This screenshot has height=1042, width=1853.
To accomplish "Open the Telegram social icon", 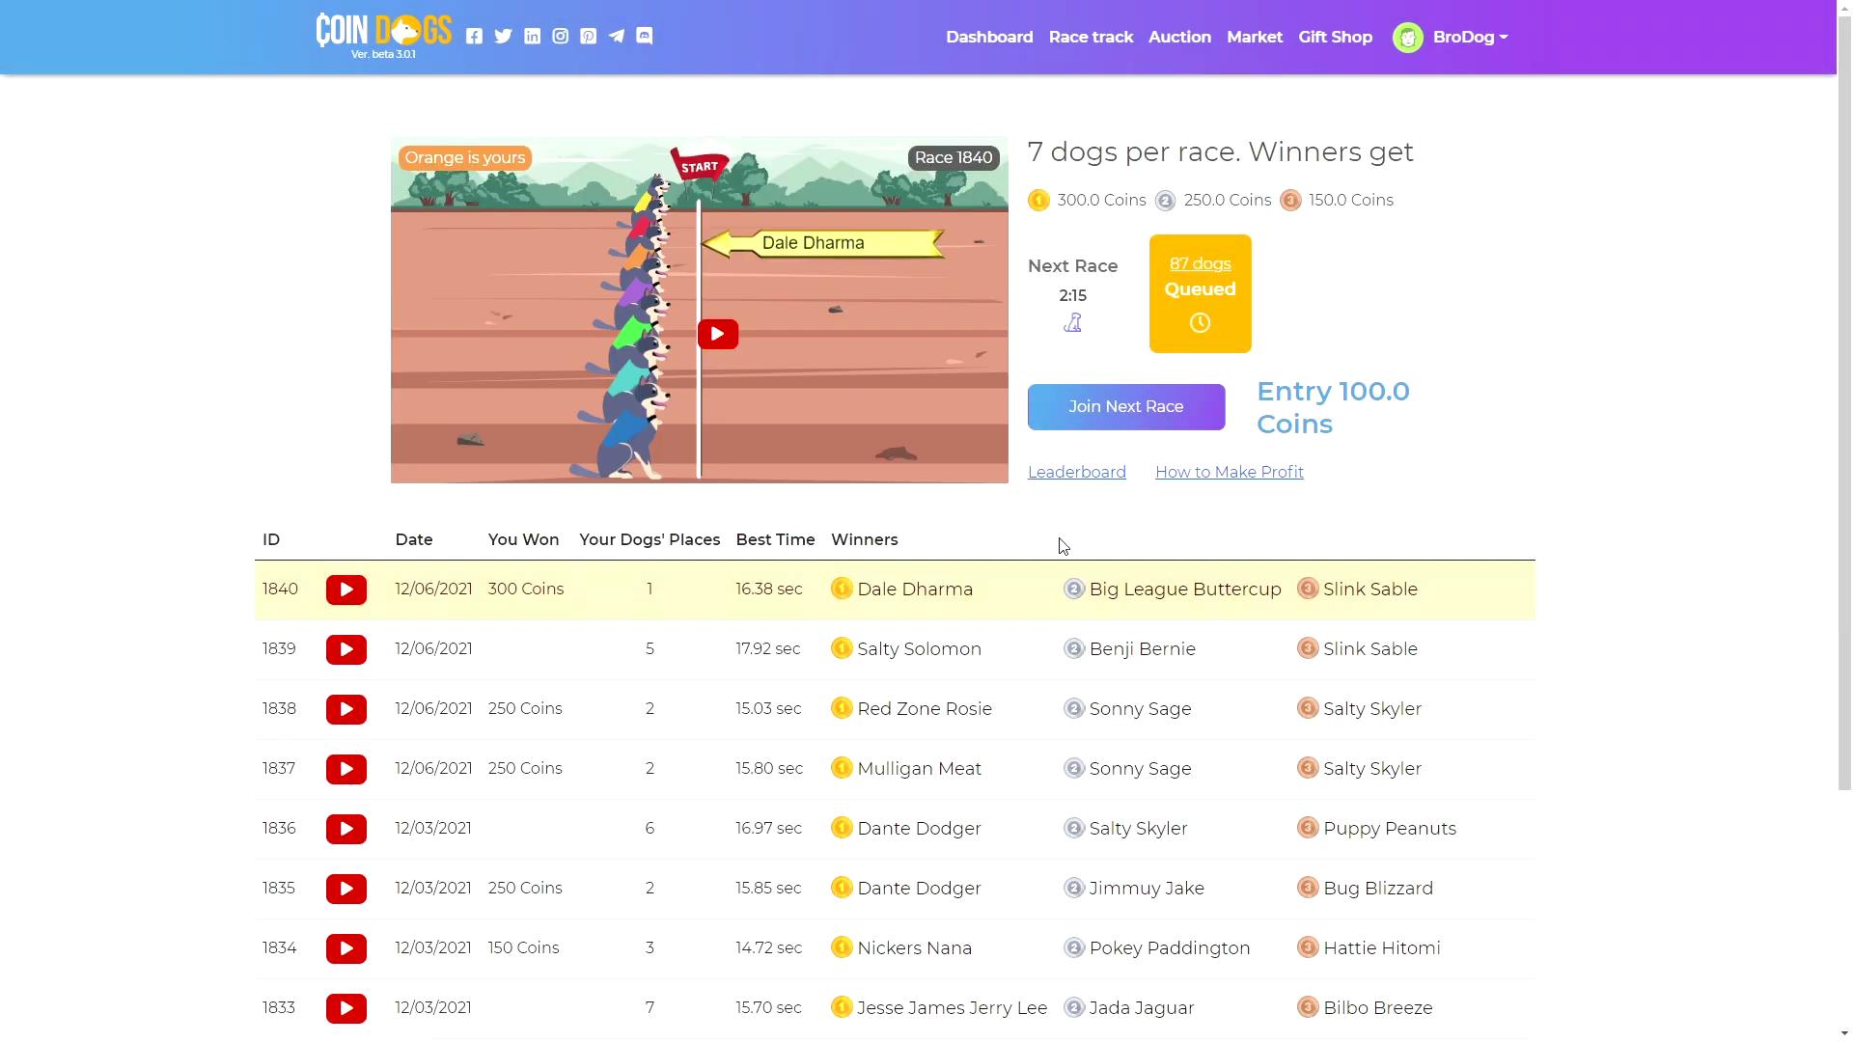I will point(616,37).
